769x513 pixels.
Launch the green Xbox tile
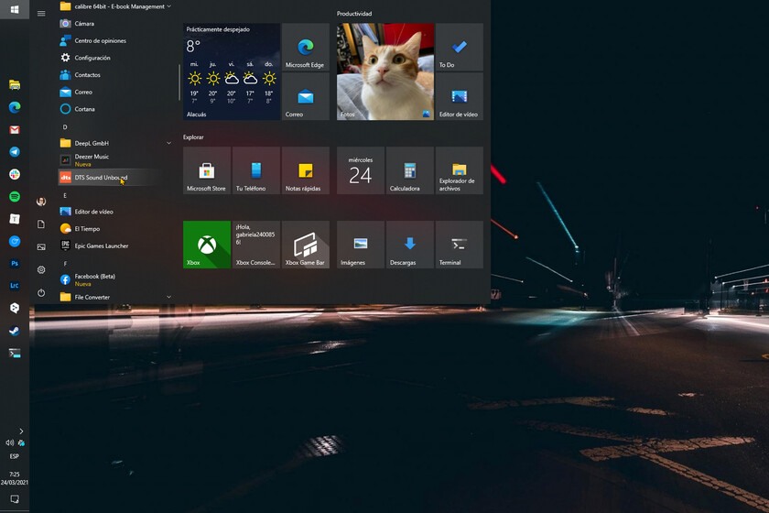207,245
